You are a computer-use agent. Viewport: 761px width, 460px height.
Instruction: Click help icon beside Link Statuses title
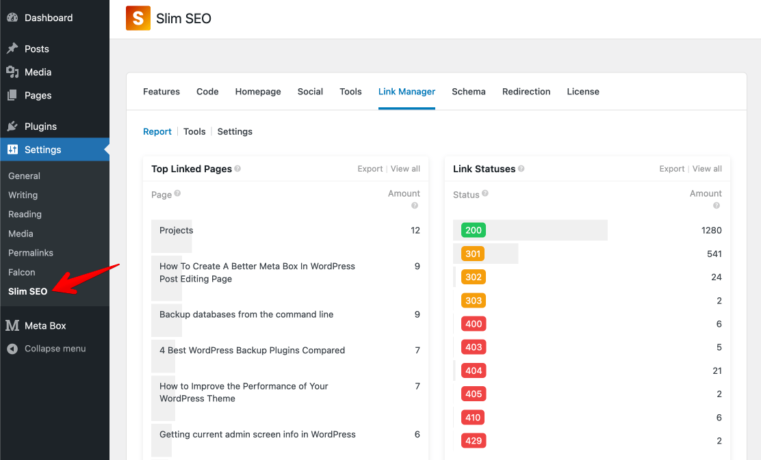point(521,168)
